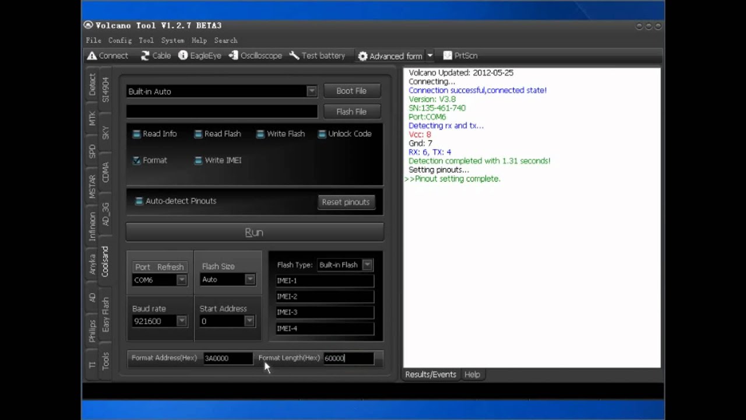Switch to the Philips side tab
Image resolution: width=746 pixels, height=420 pixels.
[x=92, y=330]
